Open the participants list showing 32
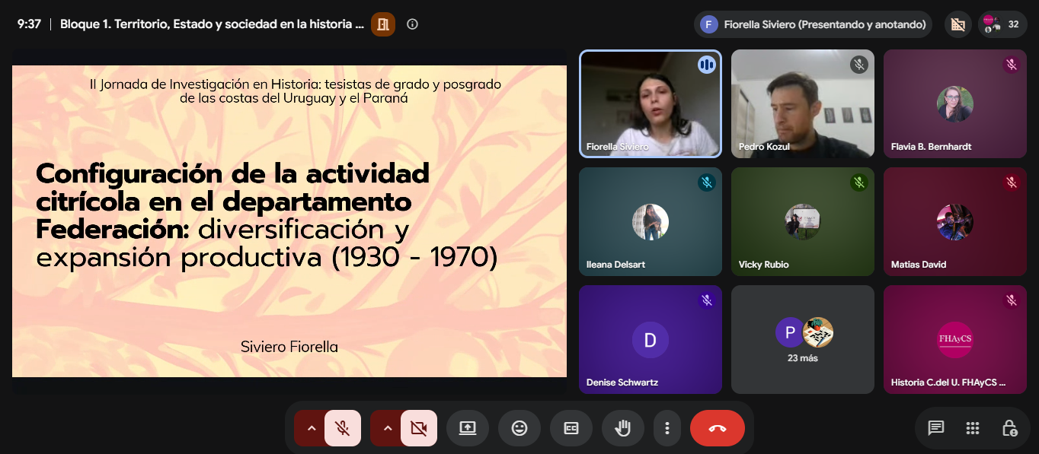 [1002, 24]
